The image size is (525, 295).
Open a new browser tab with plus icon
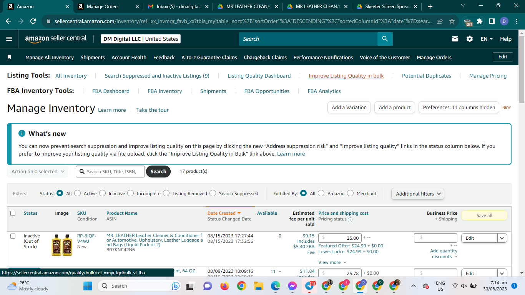(430, 7)
